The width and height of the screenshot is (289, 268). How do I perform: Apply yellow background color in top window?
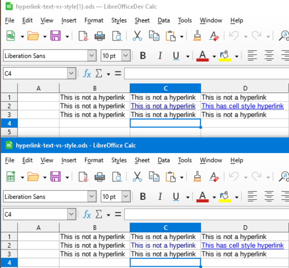[225, 56]
